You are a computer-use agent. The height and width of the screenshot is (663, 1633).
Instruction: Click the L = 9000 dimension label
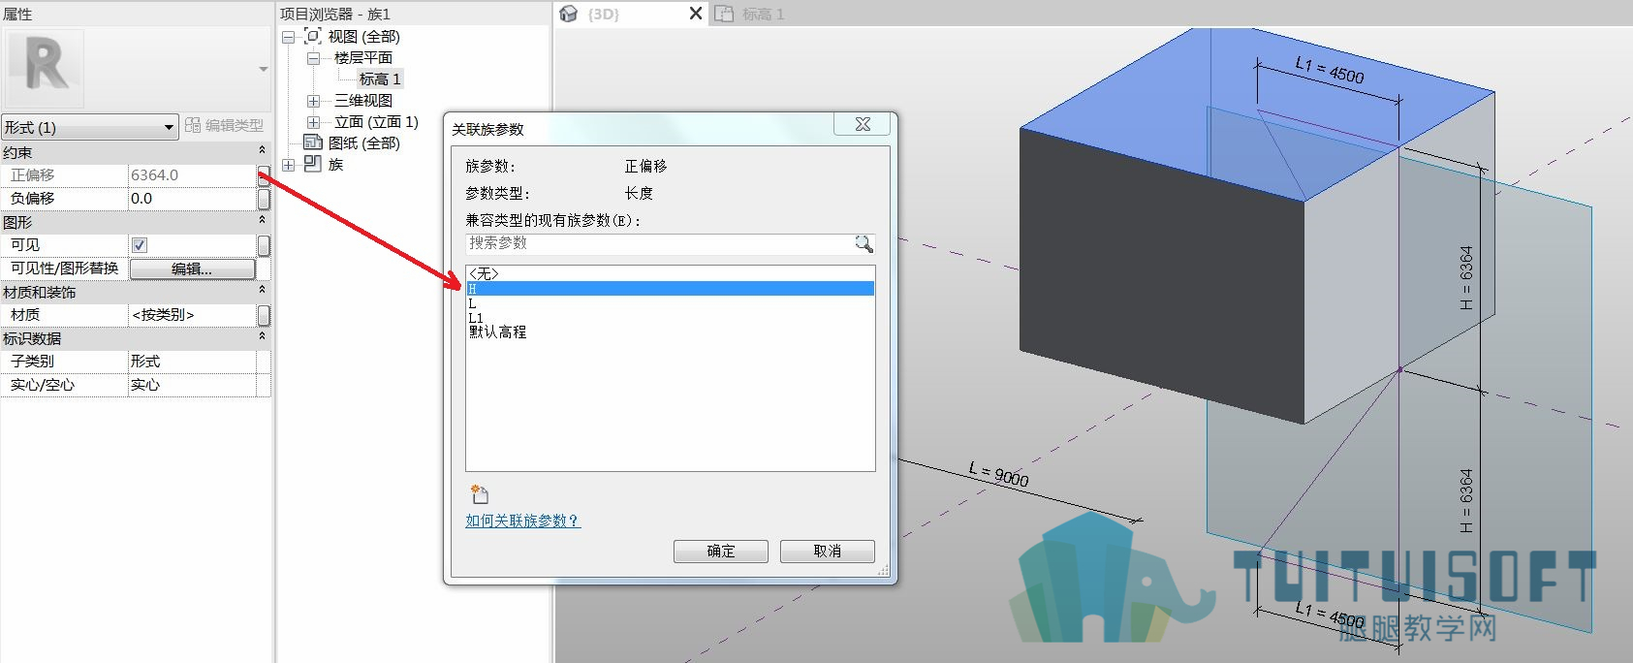point(998,474)
